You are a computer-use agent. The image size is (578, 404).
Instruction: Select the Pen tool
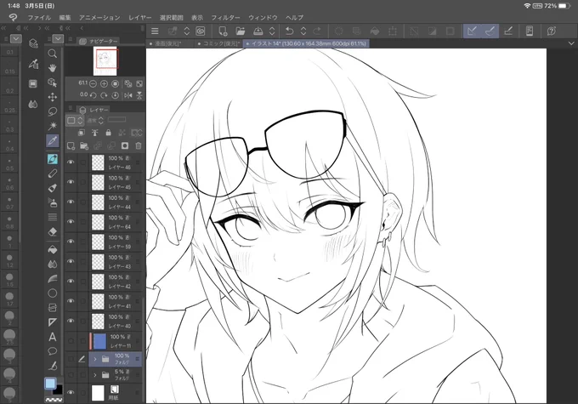coord(53,159)
